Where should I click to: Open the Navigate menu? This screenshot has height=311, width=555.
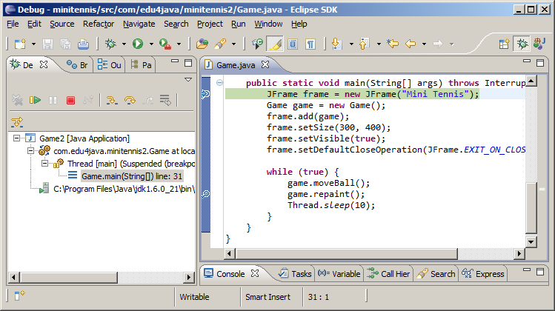point(139,24)
